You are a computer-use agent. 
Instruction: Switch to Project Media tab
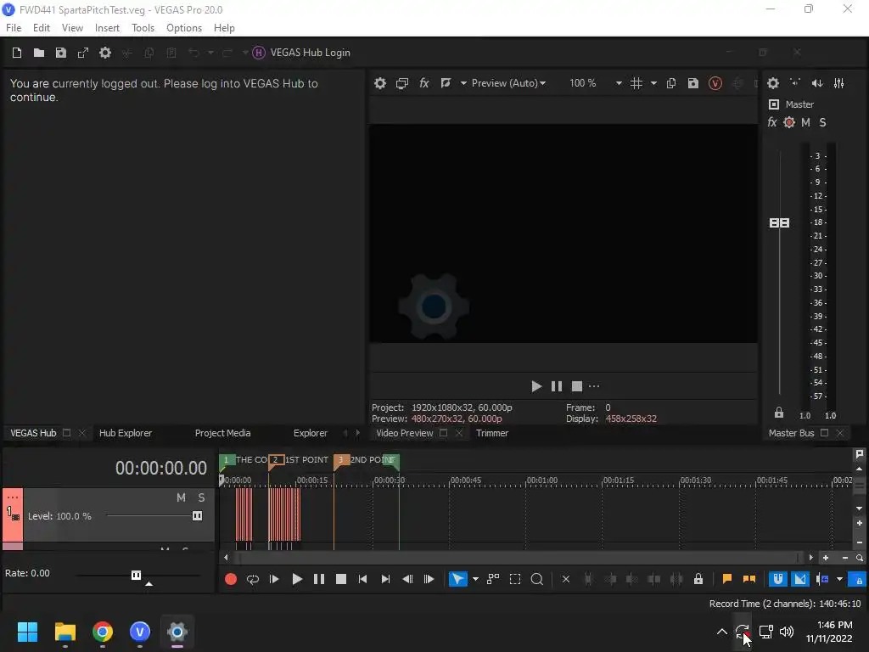[223, 433]
